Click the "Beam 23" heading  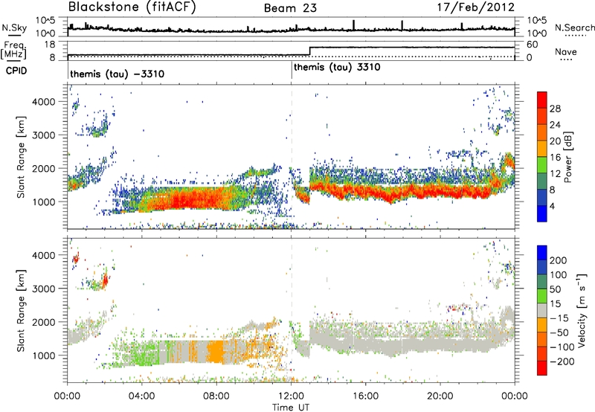pyautogui.click(x=290, y=8)
